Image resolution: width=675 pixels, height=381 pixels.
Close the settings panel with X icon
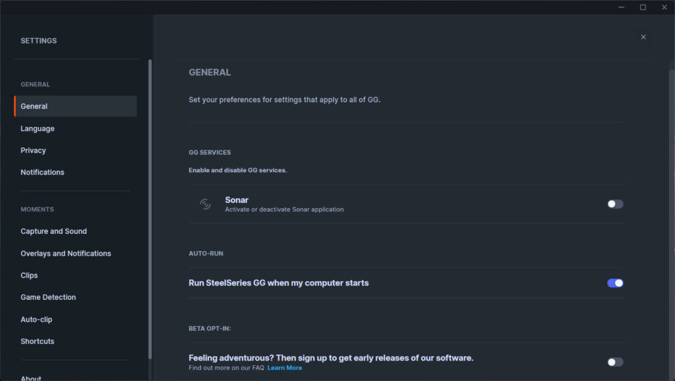(x=643, y=37)
